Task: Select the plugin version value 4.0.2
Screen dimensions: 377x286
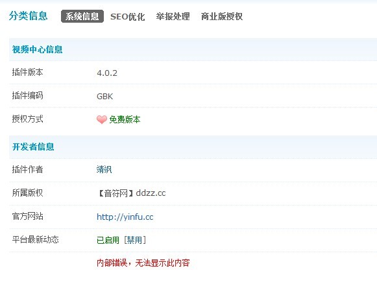Action: tap(107, 73)
